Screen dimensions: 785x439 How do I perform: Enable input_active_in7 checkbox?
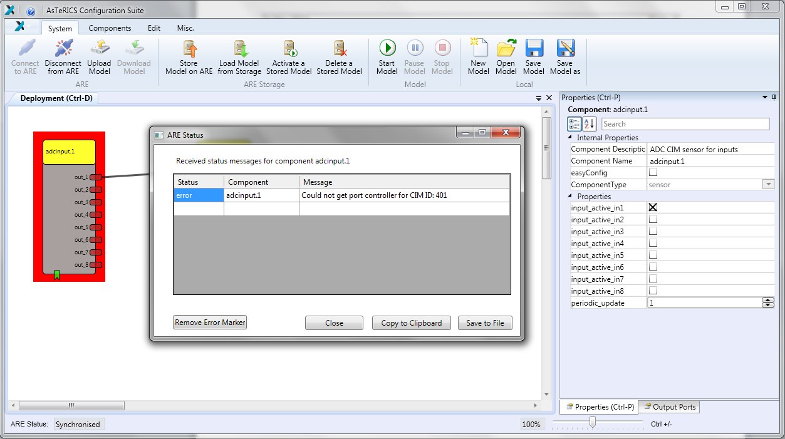[653, 279]
